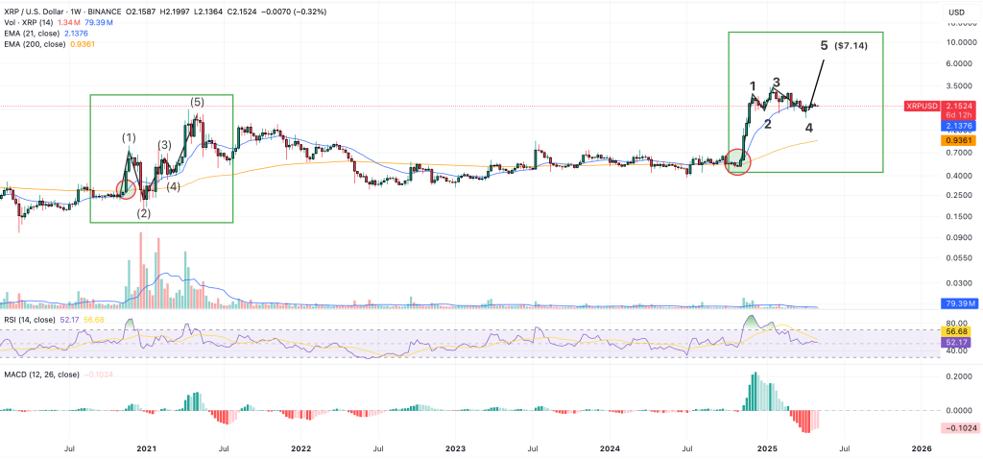Open the USD currency selector
This screenshot has width=983, height=459.
(x=957, y=12)
